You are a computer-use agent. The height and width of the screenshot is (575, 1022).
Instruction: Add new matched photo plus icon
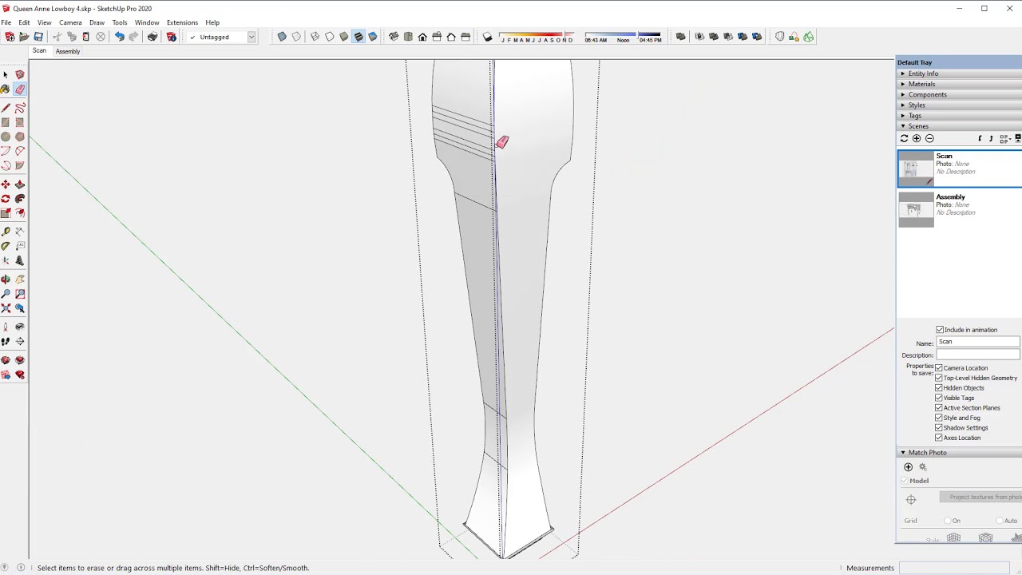pyautogui.click(x=908, y=467)
